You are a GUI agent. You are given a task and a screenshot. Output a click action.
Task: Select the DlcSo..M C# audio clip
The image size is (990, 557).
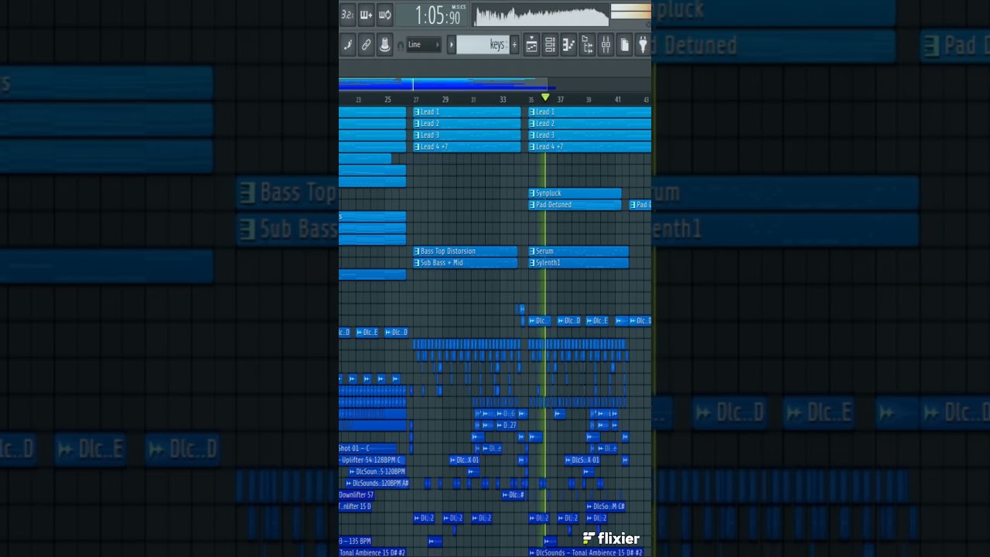606,506
